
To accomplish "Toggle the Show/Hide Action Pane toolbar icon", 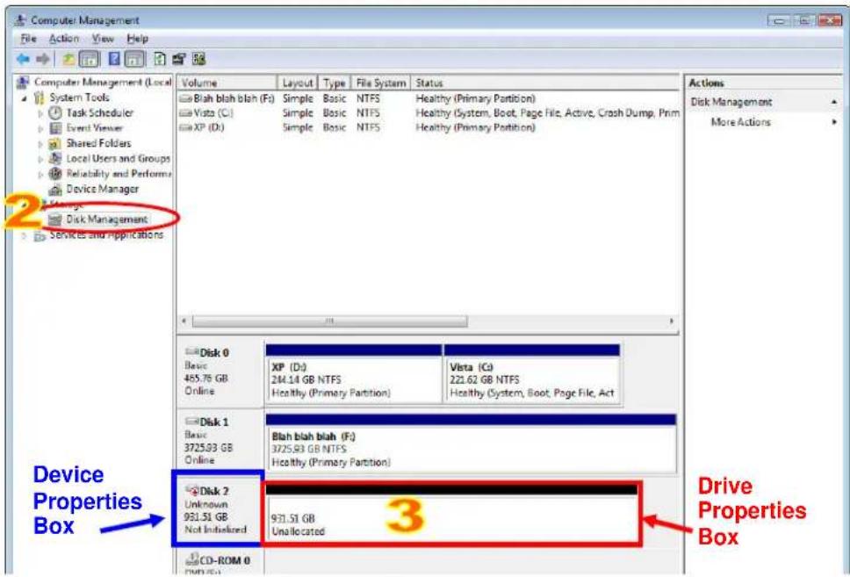I will tap(134, 59).
